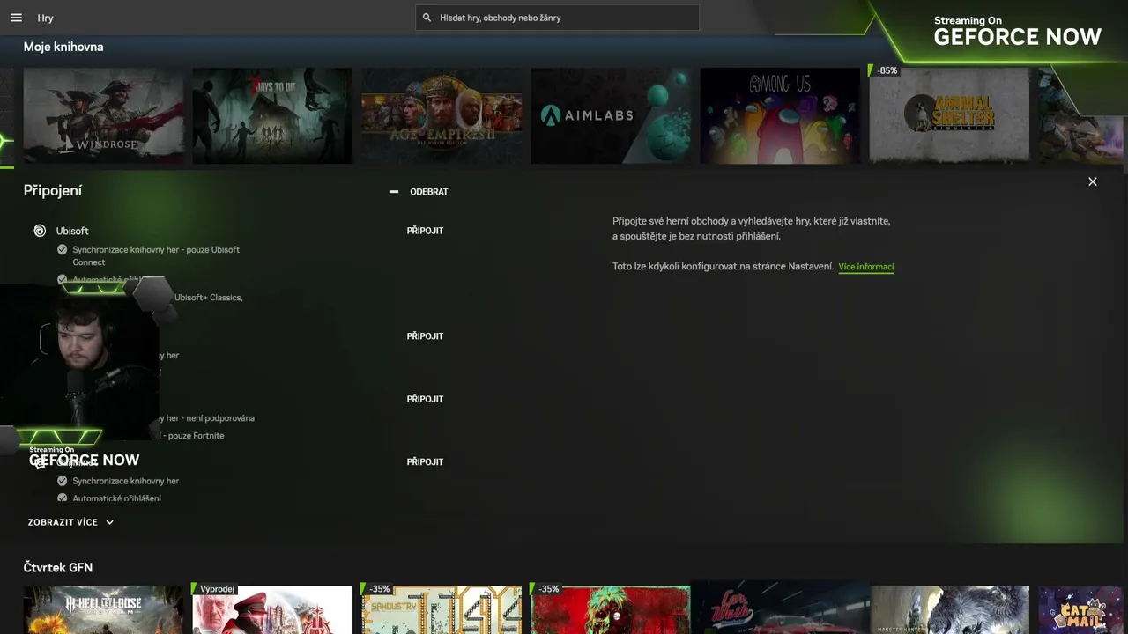Open the hamburger navigation menu
This screenshot has height=634, width=1128.
coord(16,18)
